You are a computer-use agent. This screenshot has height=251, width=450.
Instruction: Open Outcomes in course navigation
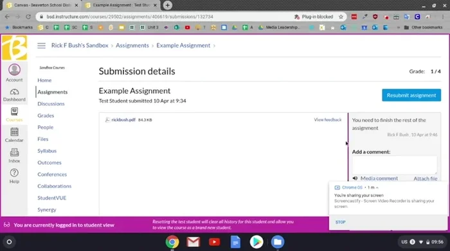(50, 162)
